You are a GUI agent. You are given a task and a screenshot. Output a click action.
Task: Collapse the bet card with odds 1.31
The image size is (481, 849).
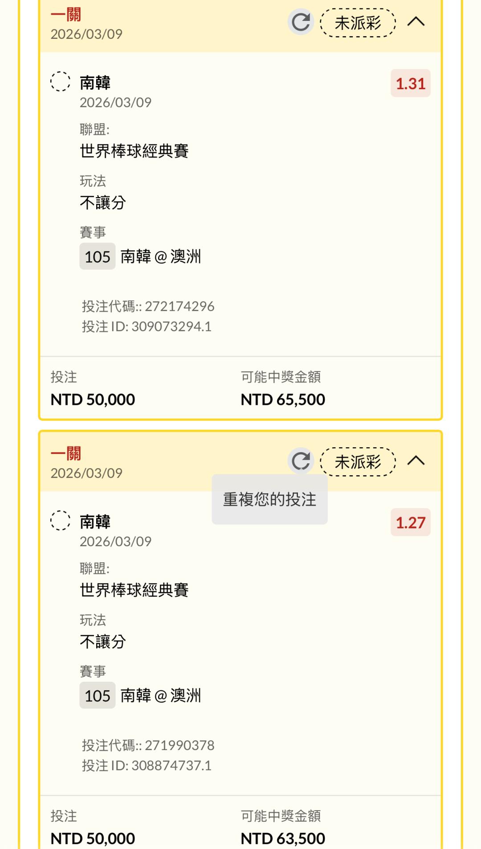coord(416,22)
